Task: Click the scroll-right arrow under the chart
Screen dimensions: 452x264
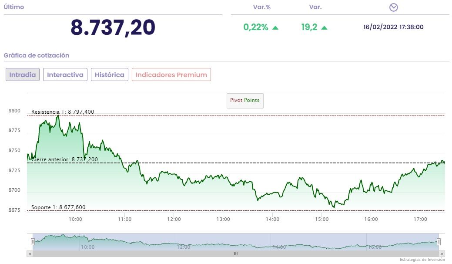Action: [x=442, y=254]
